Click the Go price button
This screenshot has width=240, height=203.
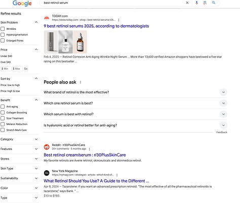click(26, 69)
